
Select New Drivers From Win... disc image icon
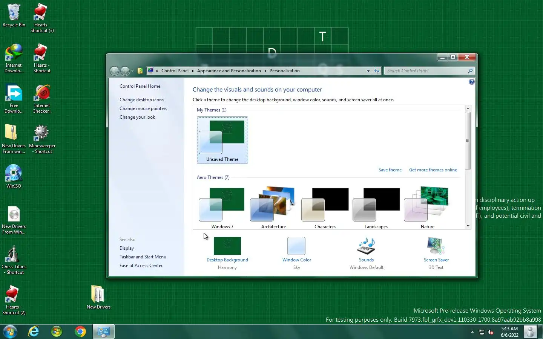14,220
